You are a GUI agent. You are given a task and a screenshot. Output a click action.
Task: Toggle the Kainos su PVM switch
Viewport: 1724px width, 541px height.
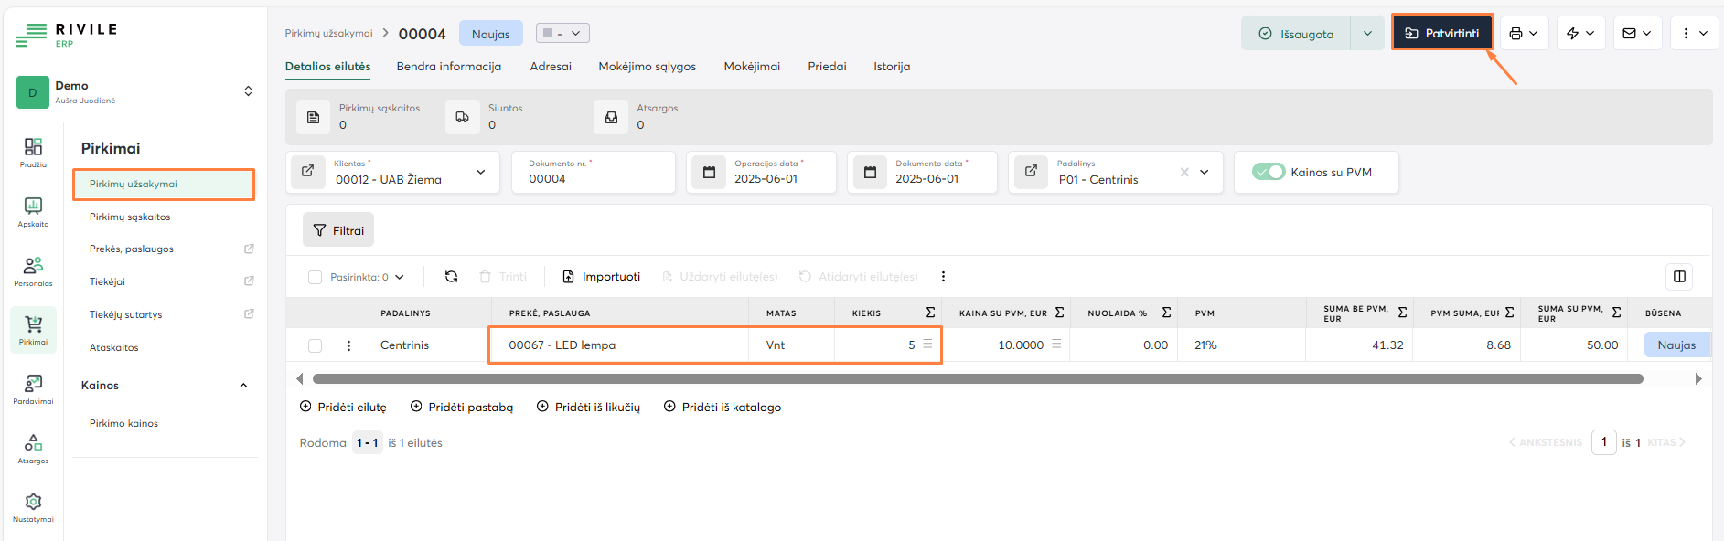tap(1269, 172)
